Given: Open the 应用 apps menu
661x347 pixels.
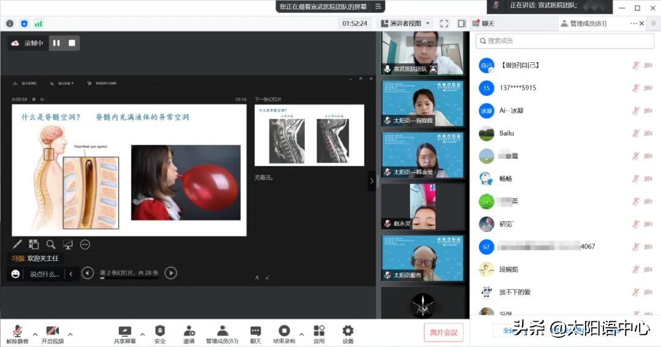Looking at the screenshot, I should pyautogui.click(x=319, y=334).
